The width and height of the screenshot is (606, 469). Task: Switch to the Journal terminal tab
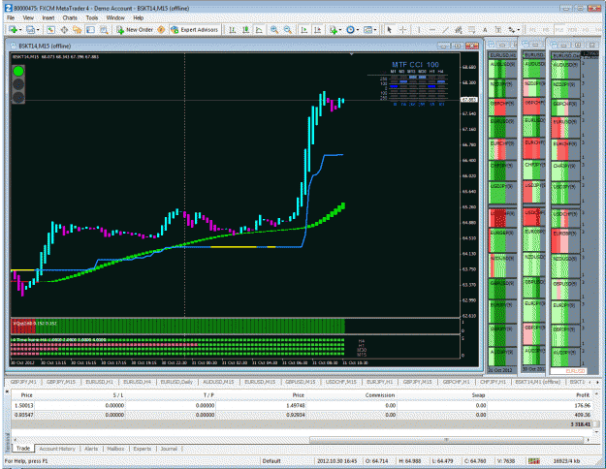pos(169,449)
